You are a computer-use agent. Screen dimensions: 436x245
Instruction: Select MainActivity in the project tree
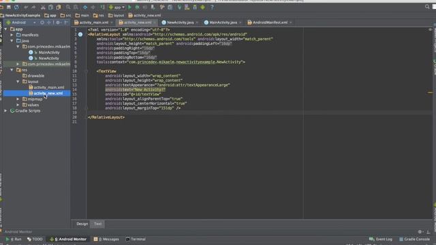48,52
